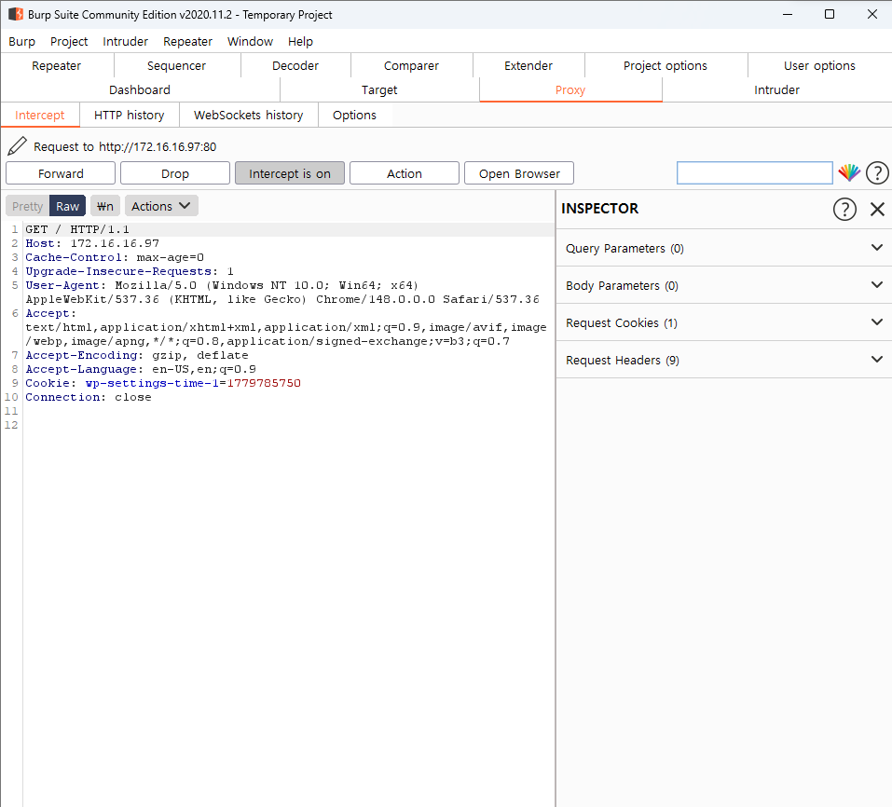The height and width of the screenshot is (807, 892).
Task: Switch to the Decoder tab
Action: coord(295,65)
